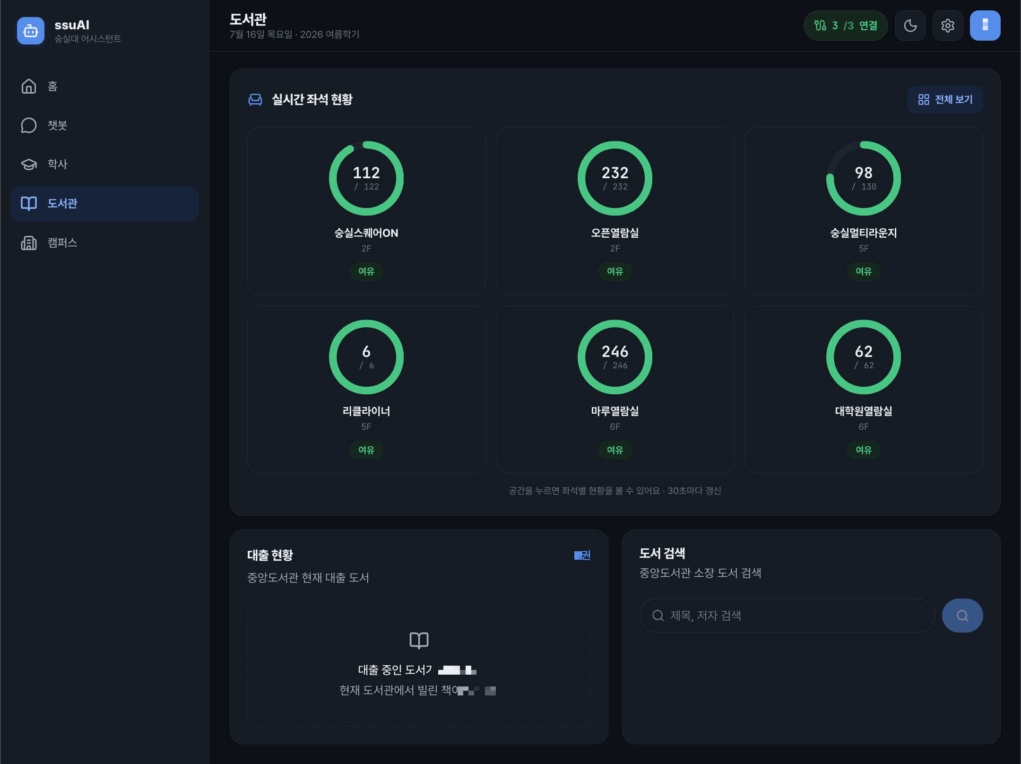Open the 학사 sidebar section
The height and width of the screenshot is (764, 1021).
coord(104,164)
